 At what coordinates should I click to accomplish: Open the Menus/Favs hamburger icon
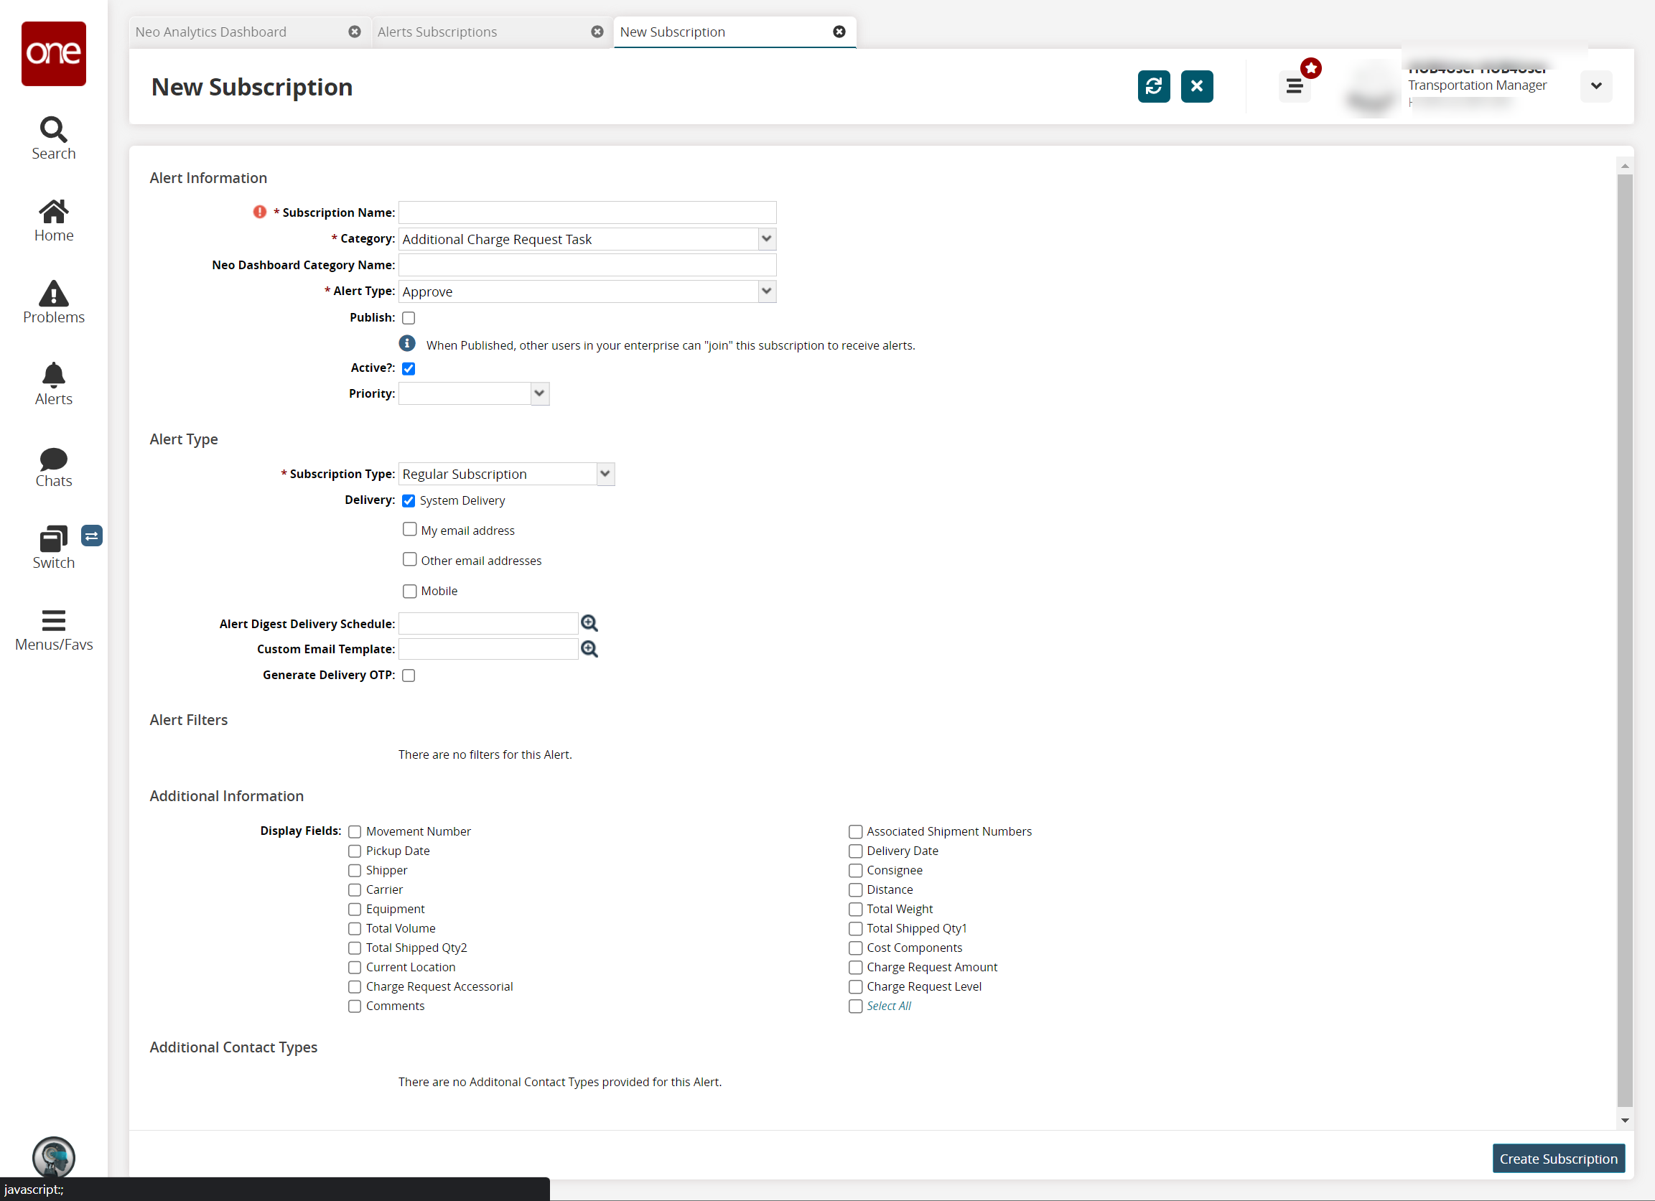(x=53, y=629)
